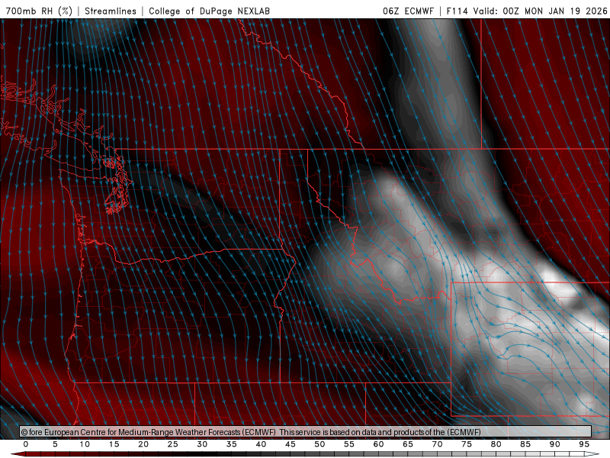This screenshot has width=610, height=458.
Task: Select the 'Streamlines' label in header
Action: coord(111,11)
